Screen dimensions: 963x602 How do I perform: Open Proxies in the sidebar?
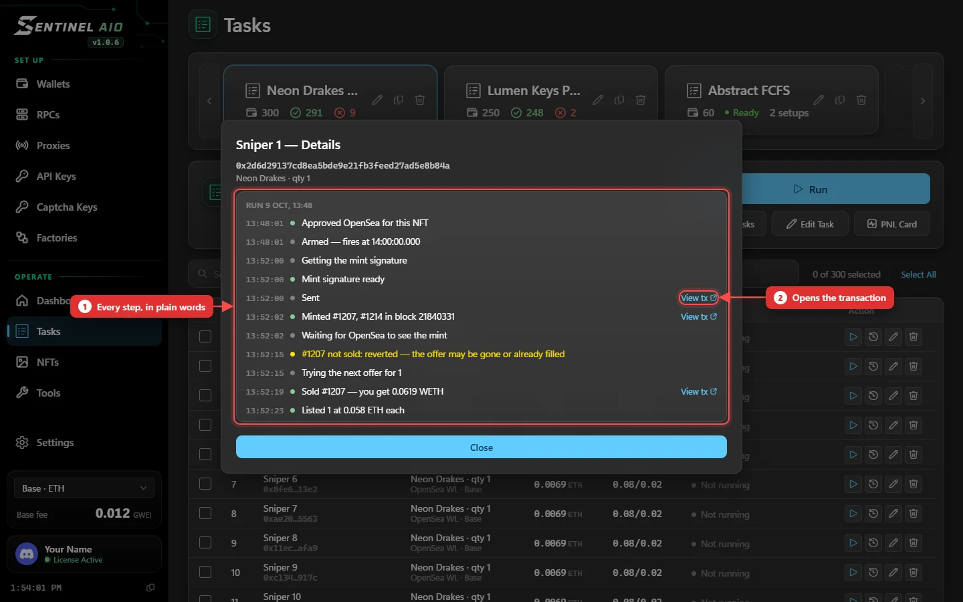pos(84,145)
